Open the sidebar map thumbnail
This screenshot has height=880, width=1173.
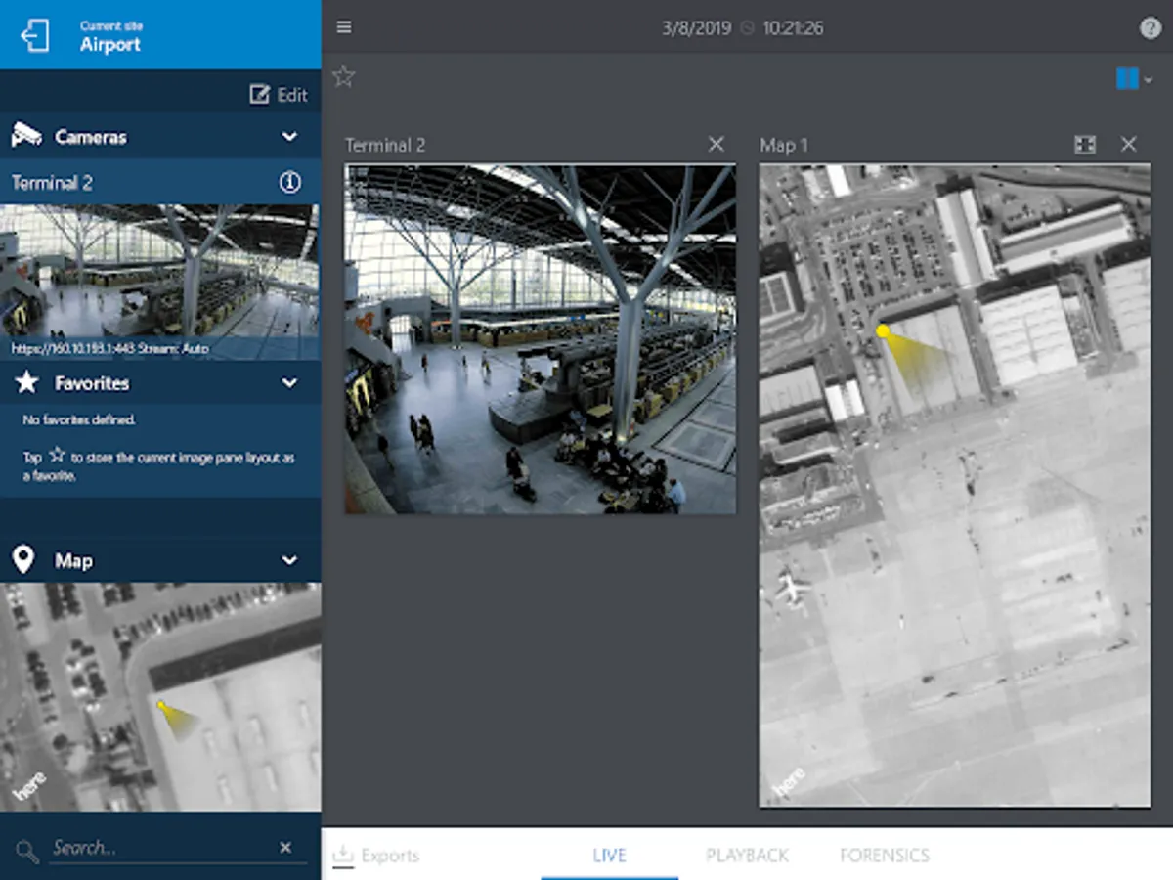pyautogui.click(x=160, y=697)
